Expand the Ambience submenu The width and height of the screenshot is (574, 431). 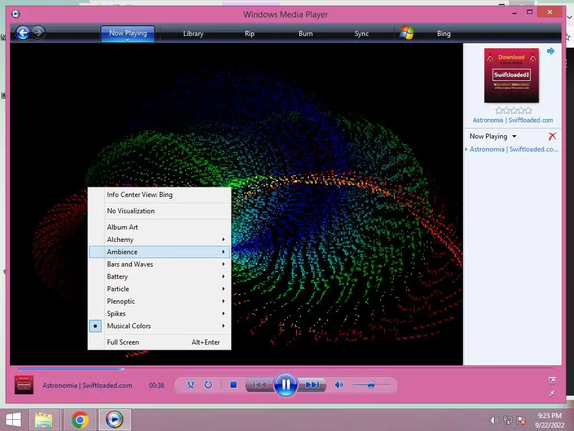point(160,252)
